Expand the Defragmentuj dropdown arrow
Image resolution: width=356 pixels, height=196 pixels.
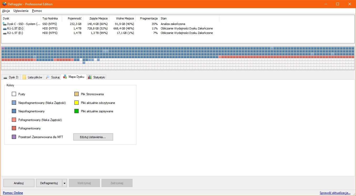[x=64, y=183]
